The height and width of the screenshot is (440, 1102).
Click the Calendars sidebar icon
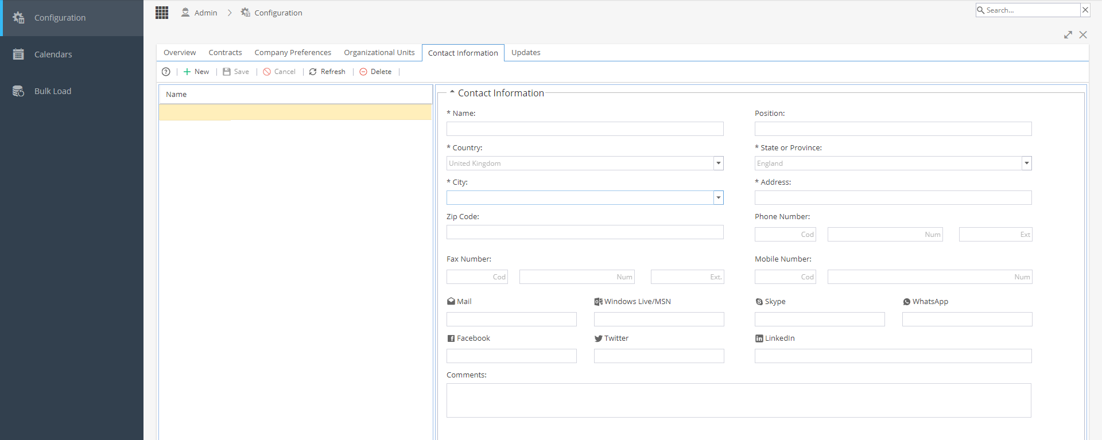pos(18,54)
